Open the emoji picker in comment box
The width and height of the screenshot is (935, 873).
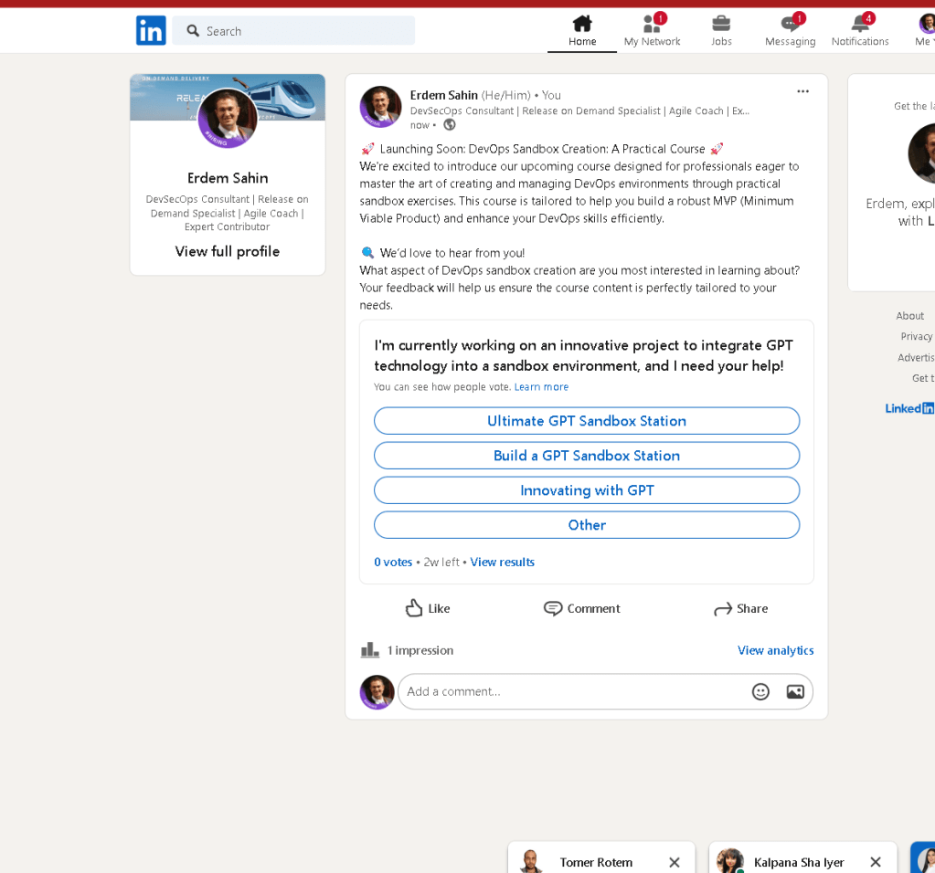coord(760,692)
